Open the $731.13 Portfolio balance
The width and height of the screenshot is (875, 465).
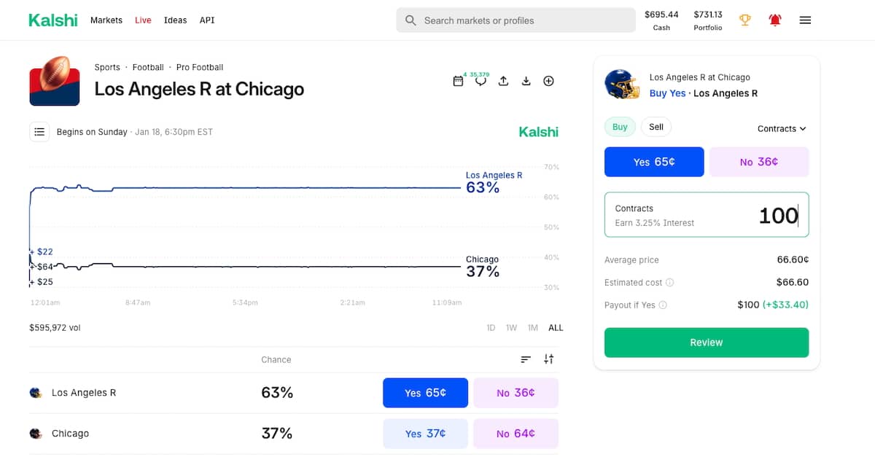(708, 20)
